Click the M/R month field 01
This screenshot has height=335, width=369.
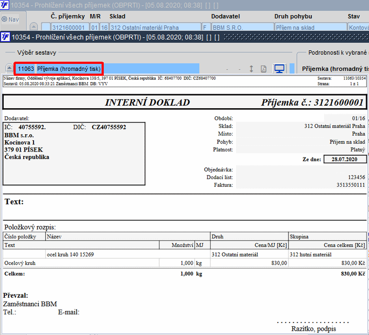[95, 28]
